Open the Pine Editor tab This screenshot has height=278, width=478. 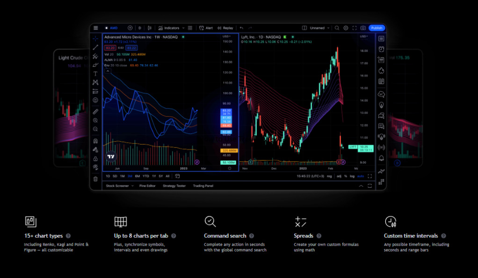coord(147,186)
